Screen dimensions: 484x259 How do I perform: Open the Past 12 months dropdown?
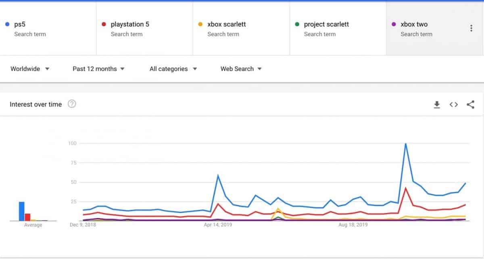[x=98, y=69]
